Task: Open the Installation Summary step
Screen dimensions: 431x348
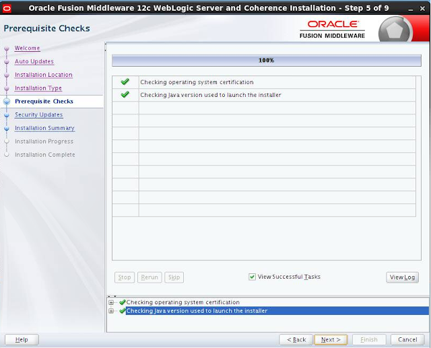Action: 44,128
